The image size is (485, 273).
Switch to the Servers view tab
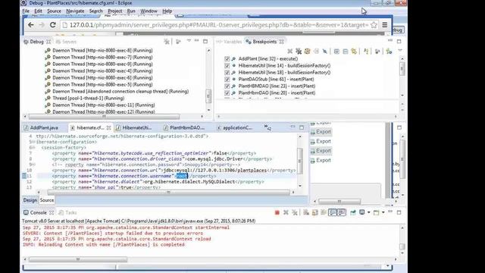point(66,42)
